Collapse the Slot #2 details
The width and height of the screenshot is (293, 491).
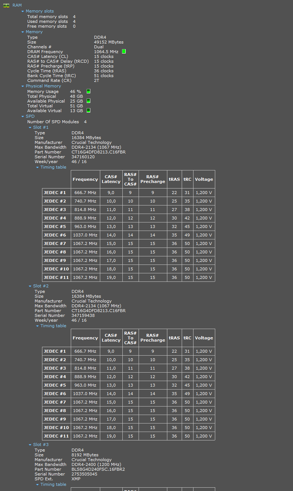30,286
